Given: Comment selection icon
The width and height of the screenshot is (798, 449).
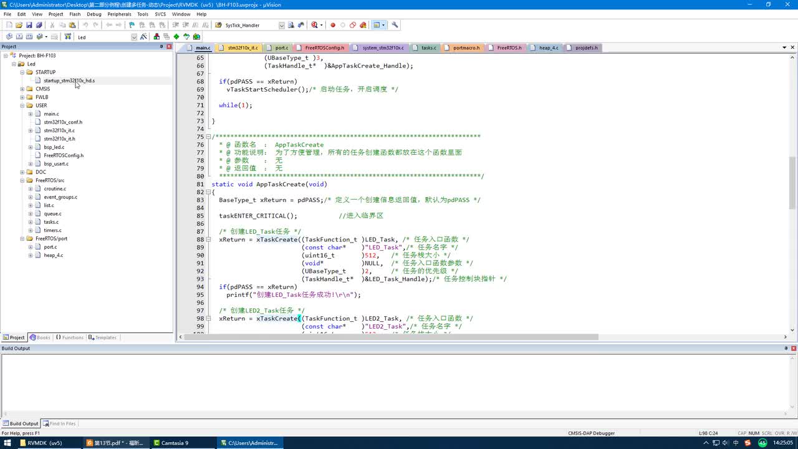Looking at the screenshot, I should coord(196,25).
